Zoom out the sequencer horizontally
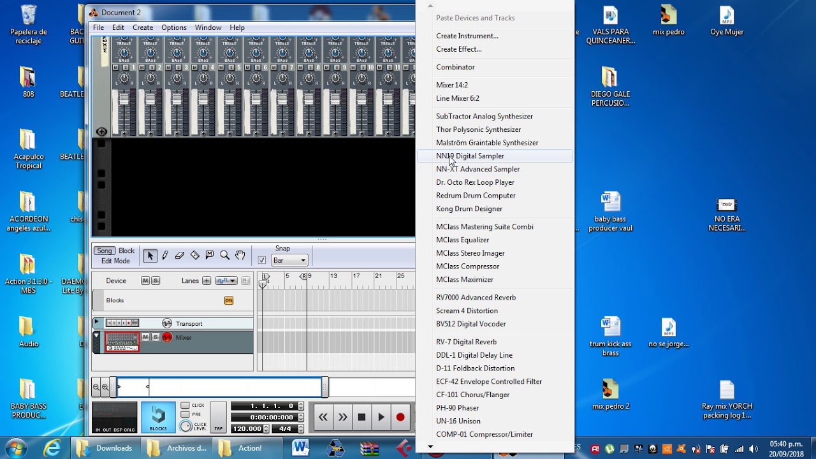 96,387
